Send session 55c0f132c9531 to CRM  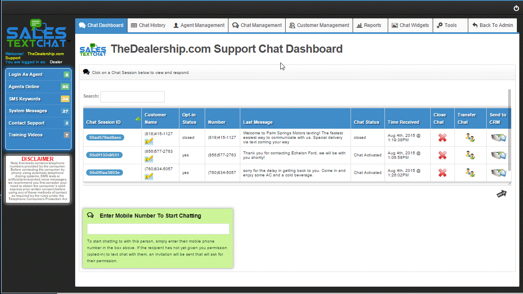click(498, 155)
